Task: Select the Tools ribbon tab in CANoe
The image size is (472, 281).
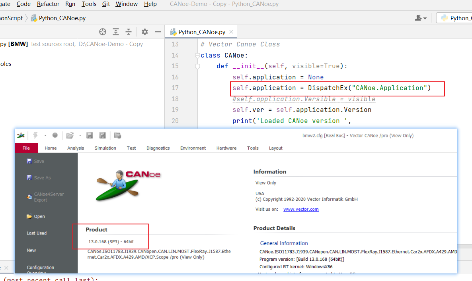Action: pyautogui.click(x=253, y=148)
